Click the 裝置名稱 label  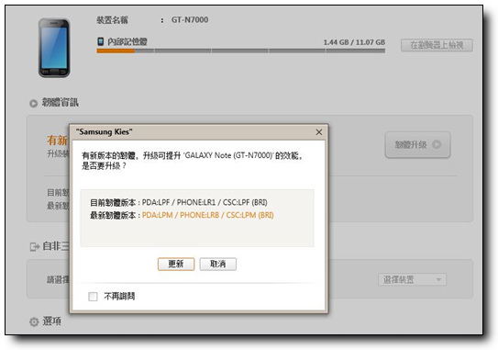coord(112,20)
